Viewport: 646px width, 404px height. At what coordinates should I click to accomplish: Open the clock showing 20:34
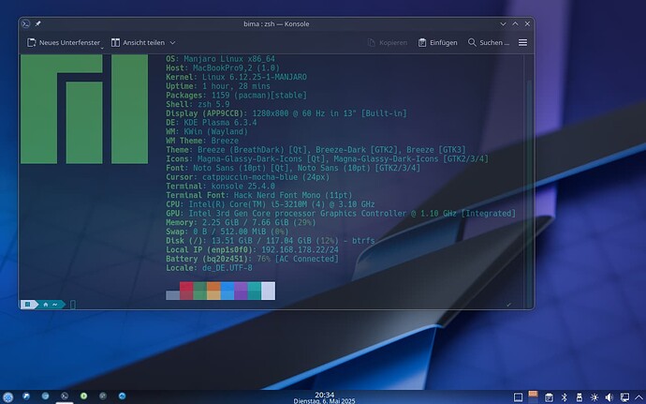324,397
